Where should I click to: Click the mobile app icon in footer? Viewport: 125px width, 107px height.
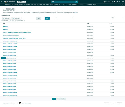(x=20, y=103)
